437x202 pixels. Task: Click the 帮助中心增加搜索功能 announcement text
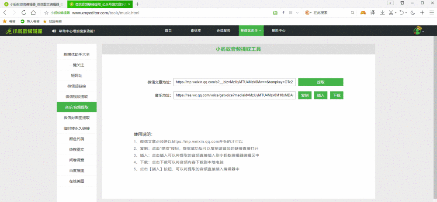[x=77, y=31]
